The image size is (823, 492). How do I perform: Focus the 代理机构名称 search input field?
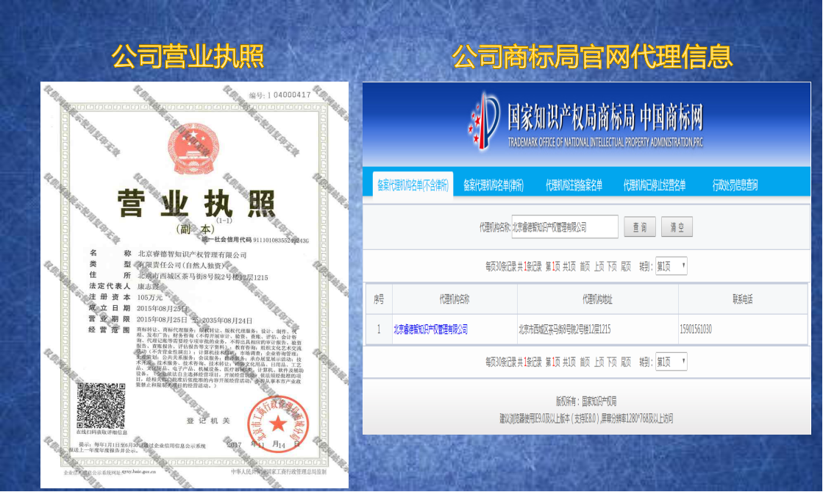tap(565, 227)
